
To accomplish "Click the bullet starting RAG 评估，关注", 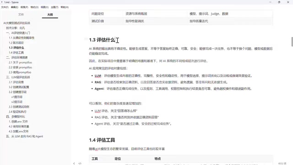I will pos(127,117).
